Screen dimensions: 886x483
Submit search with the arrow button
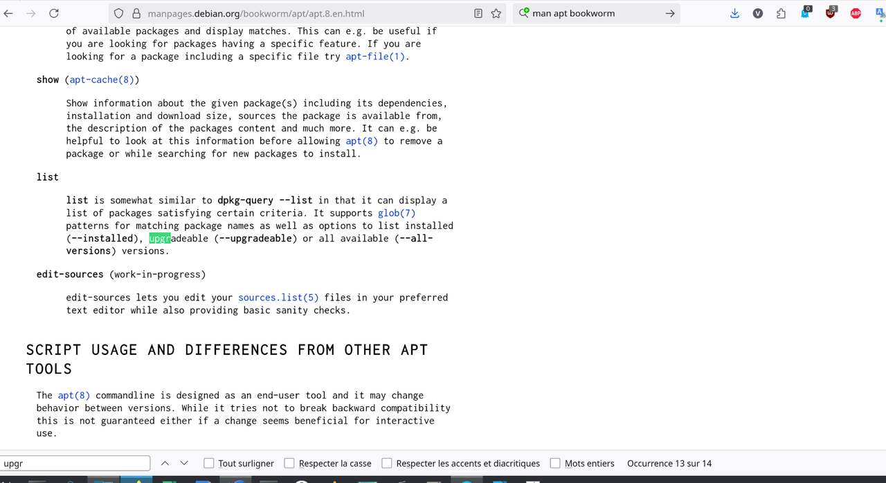(669, 13)
